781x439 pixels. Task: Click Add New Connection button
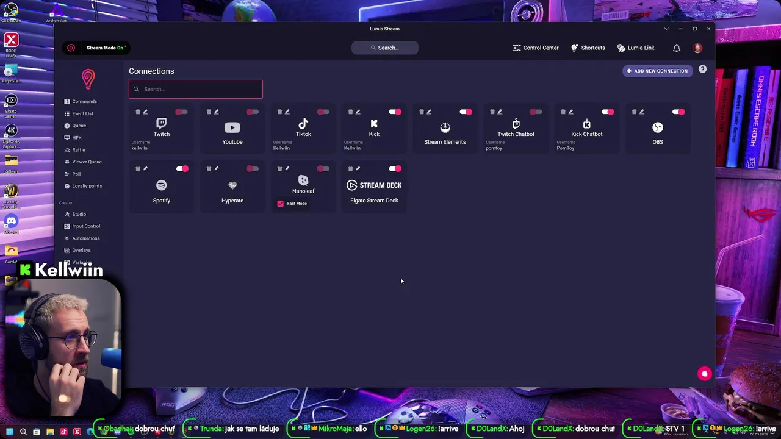[657, 71]
